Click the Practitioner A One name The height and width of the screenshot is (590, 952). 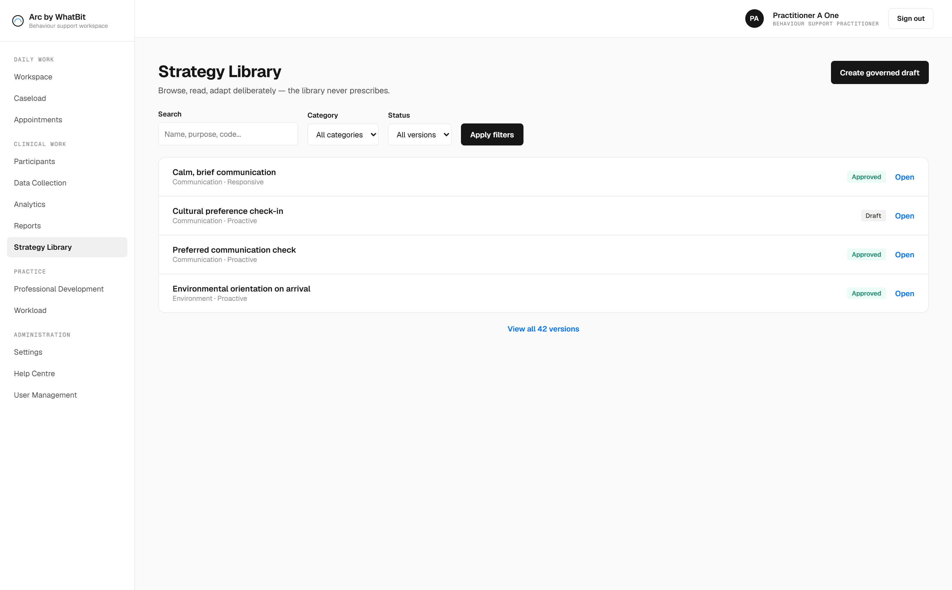click(805, 15)
